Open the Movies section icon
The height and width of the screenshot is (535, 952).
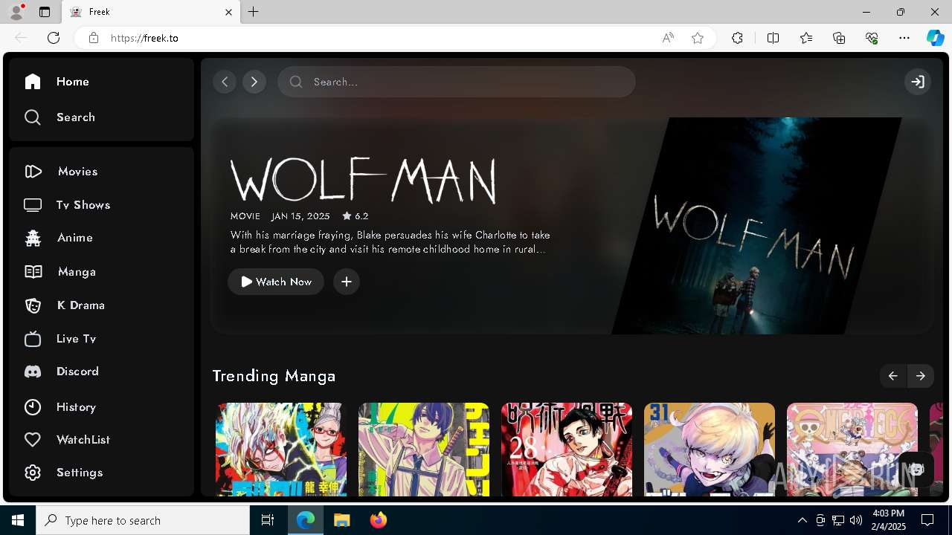coord(33,172)
